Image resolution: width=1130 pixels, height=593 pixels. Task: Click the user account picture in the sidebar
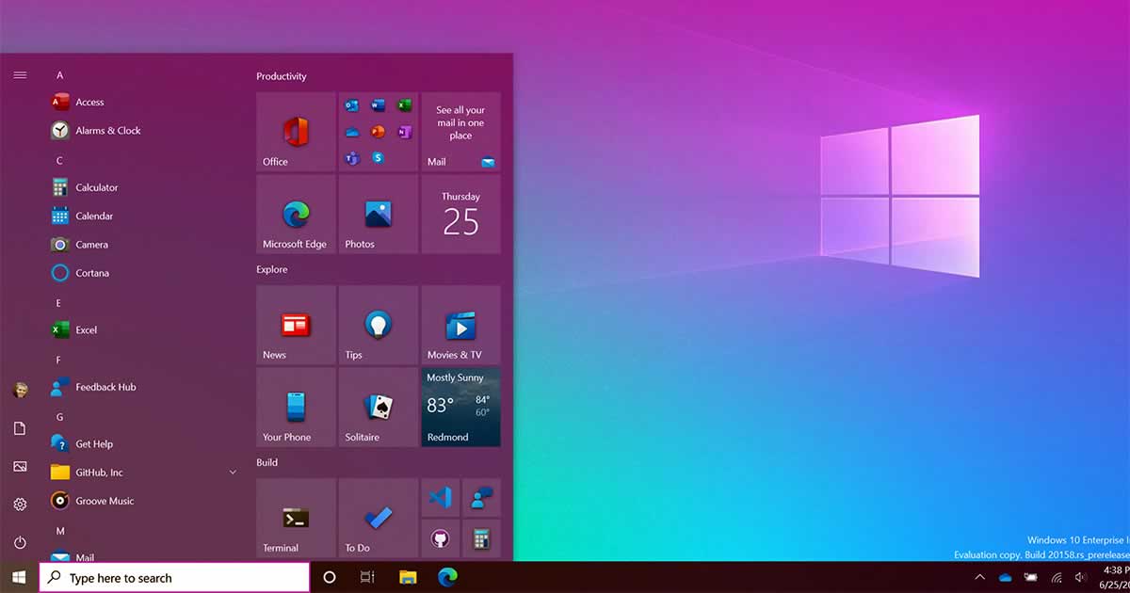coord(20,391)
